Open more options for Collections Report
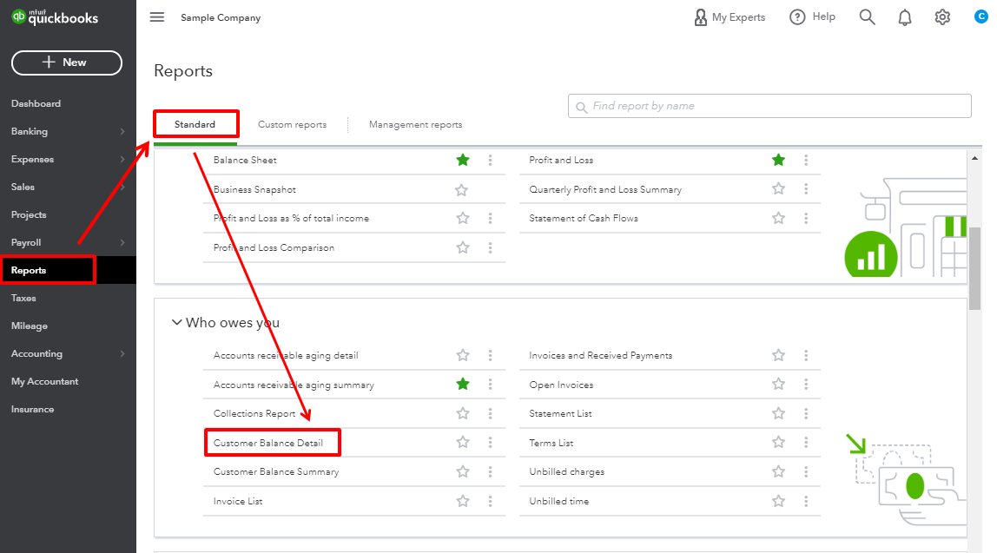 point(490,414)
